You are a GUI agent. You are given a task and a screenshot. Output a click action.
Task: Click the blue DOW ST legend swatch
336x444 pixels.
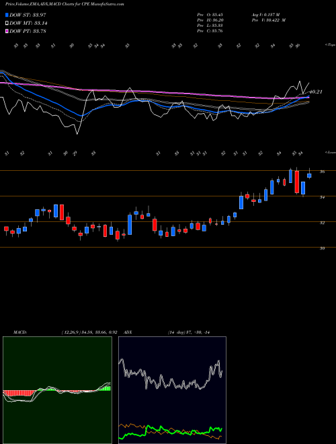(7, 15)
